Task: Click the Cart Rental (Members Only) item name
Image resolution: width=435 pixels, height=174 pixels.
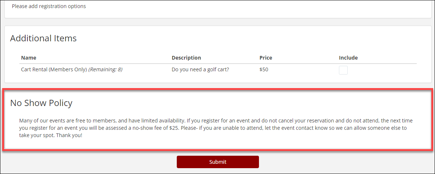Action: click(x=54, y=69)
